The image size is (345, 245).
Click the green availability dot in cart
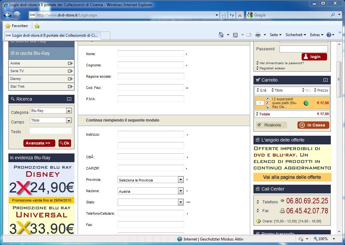click(x=306, y=103)
